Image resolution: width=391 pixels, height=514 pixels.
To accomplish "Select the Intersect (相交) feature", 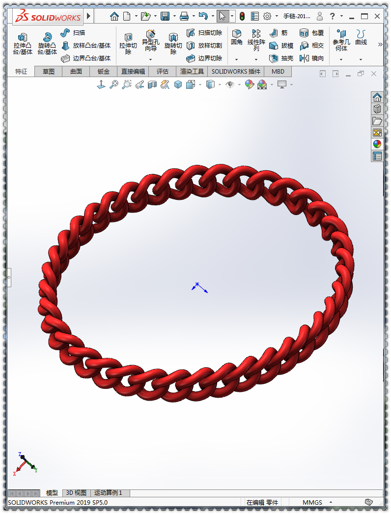I will (311, 46).
